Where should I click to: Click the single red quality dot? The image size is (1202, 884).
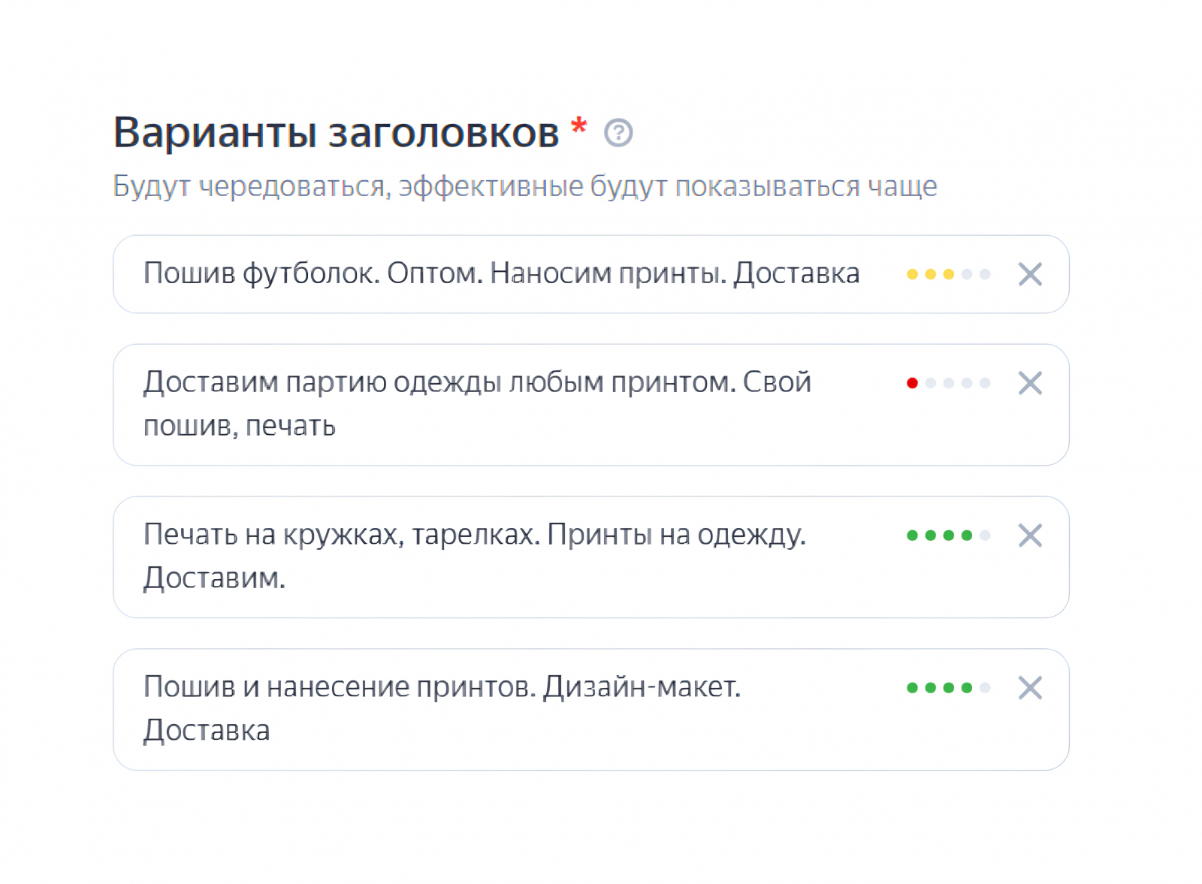pyautogui.click(x=912, y=383)
